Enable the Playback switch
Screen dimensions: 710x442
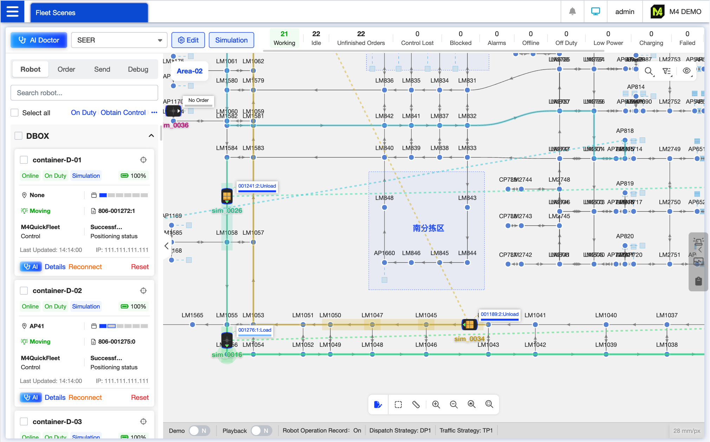(262, 430)
